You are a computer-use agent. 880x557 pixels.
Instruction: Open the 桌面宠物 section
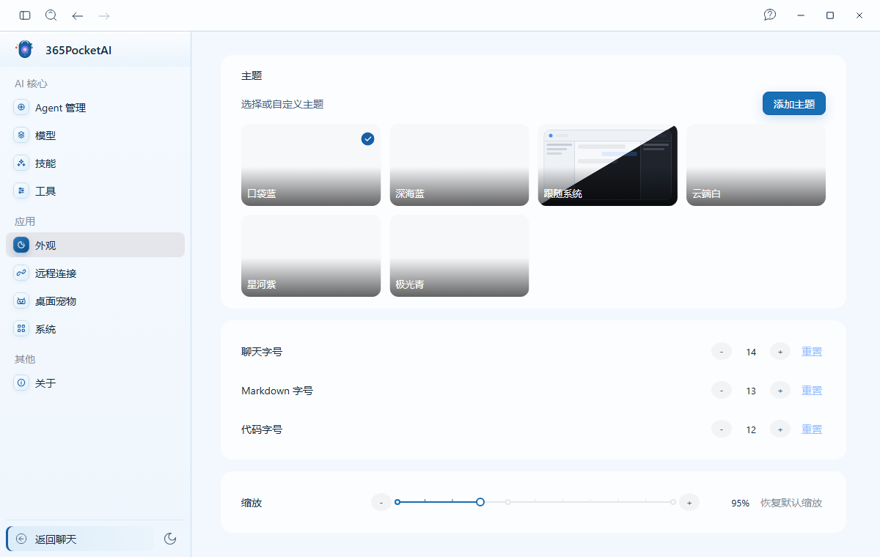coord(95,301)
